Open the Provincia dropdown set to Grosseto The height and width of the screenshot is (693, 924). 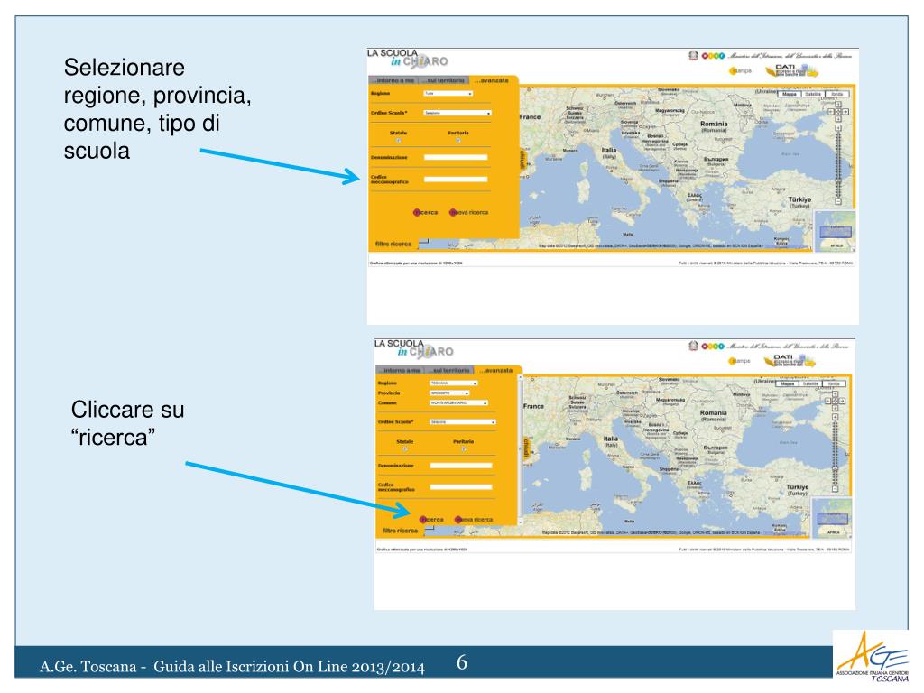click(x=449, y=393)
